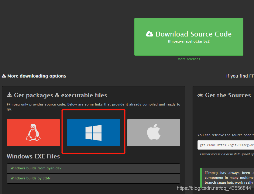Click the cloud icon on Download Source Code
Viewport: 254px width, 194px height.
(x=150, y=34)
